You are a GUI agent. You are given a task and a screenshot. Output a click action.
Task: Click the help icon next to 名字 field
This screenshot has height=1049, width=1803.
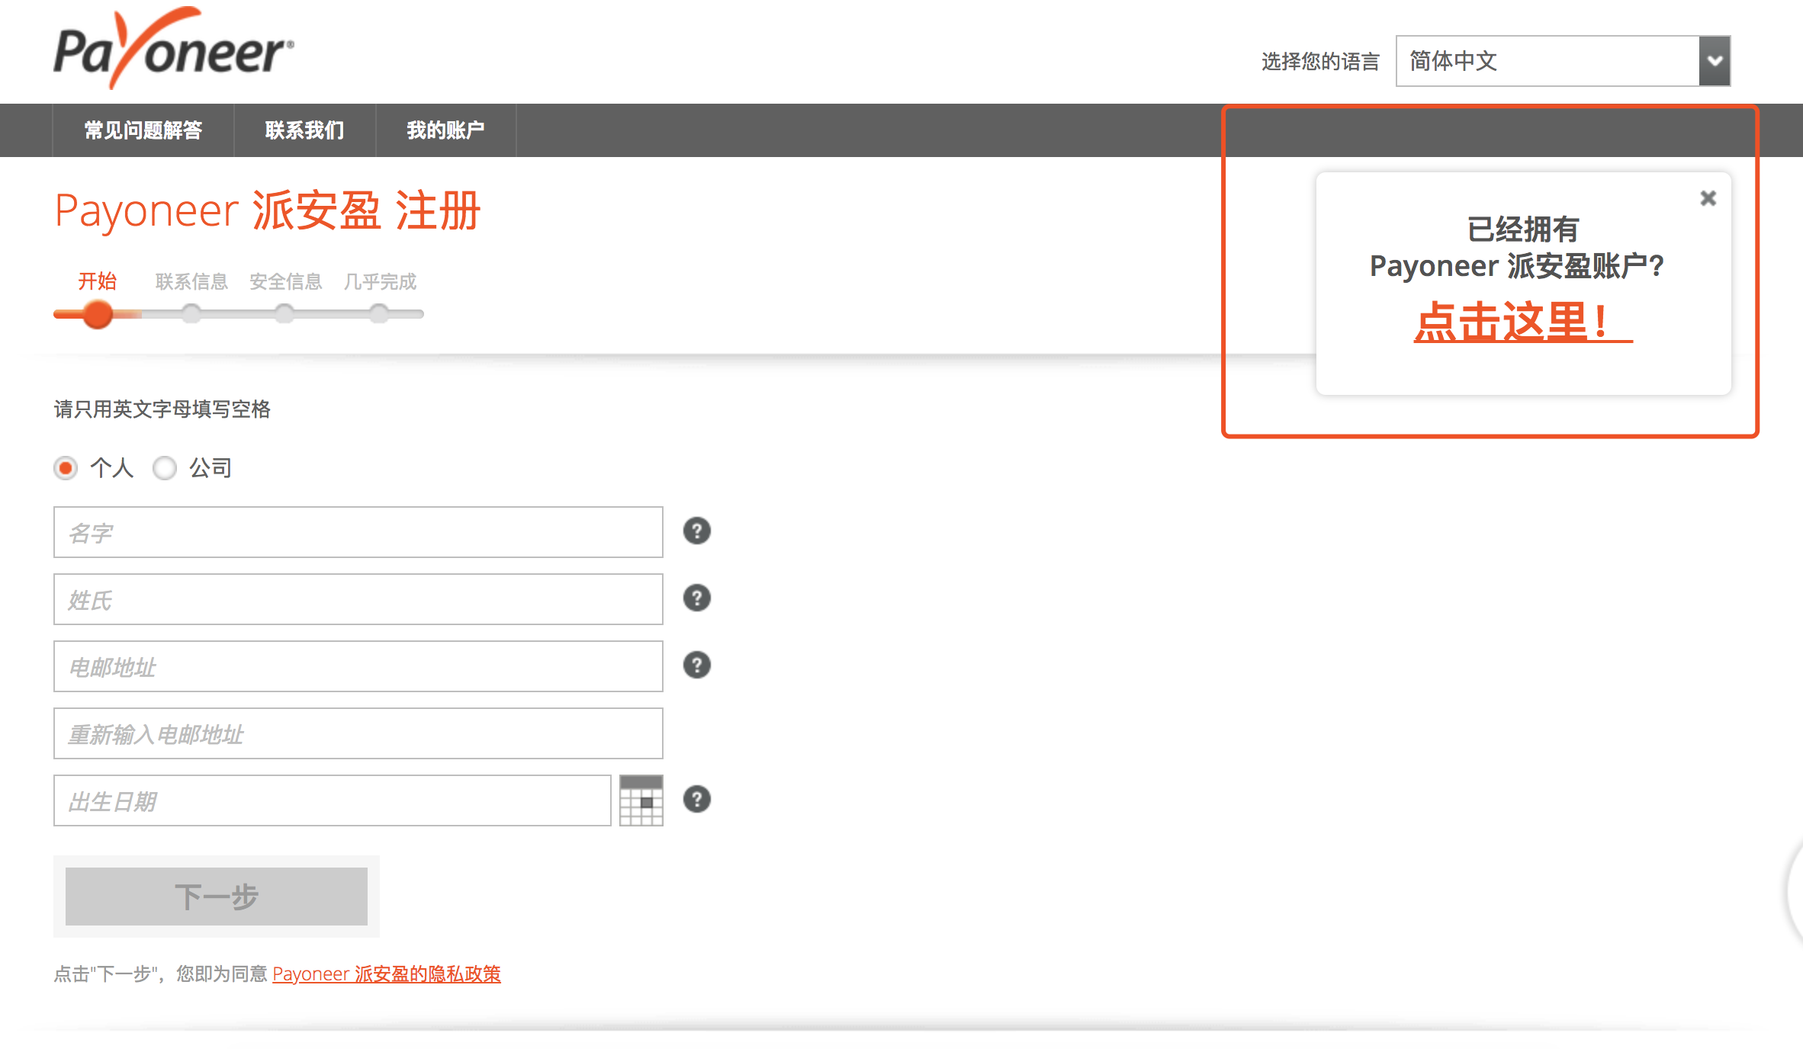point(696,531)
